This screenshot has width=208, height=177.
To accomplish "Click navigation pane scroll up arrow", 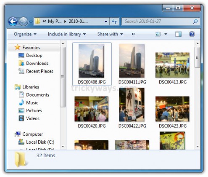I will pos(63,43).
